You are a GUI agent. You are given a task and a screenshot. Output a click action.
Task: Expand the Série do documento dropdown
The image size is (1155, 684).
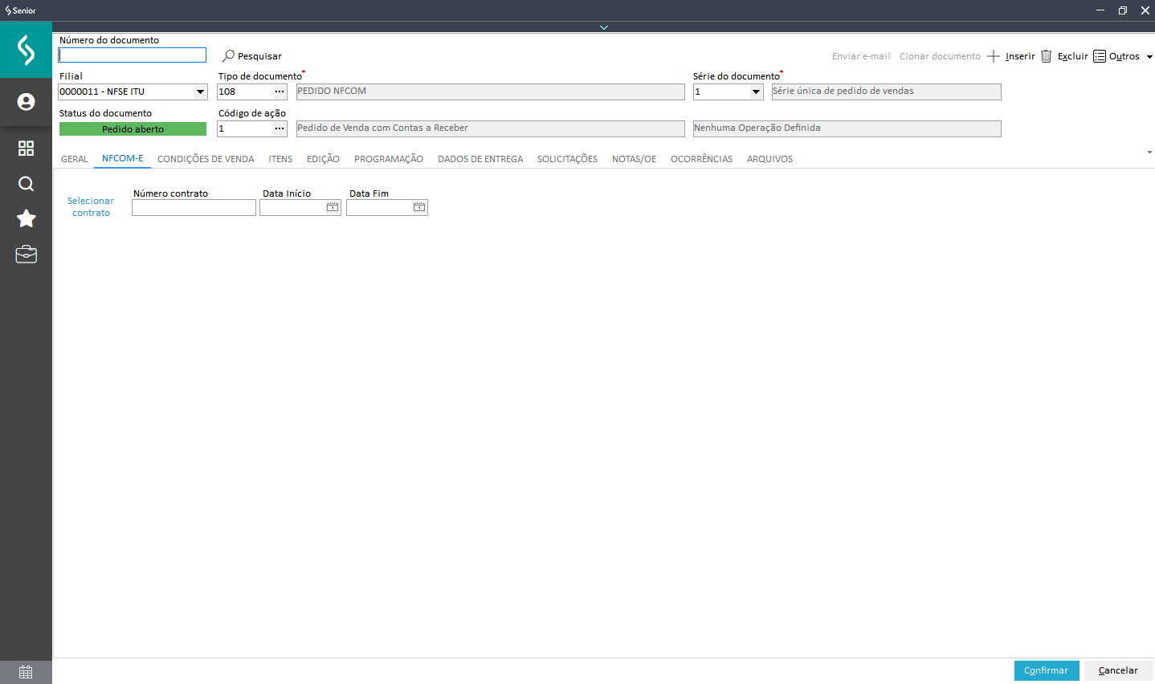756,92
